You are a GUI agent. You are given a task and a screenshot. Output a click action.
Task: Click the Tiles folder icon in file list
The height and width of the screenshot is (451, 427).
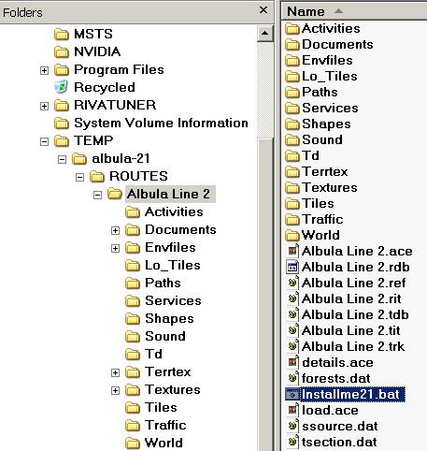point(292,204)
